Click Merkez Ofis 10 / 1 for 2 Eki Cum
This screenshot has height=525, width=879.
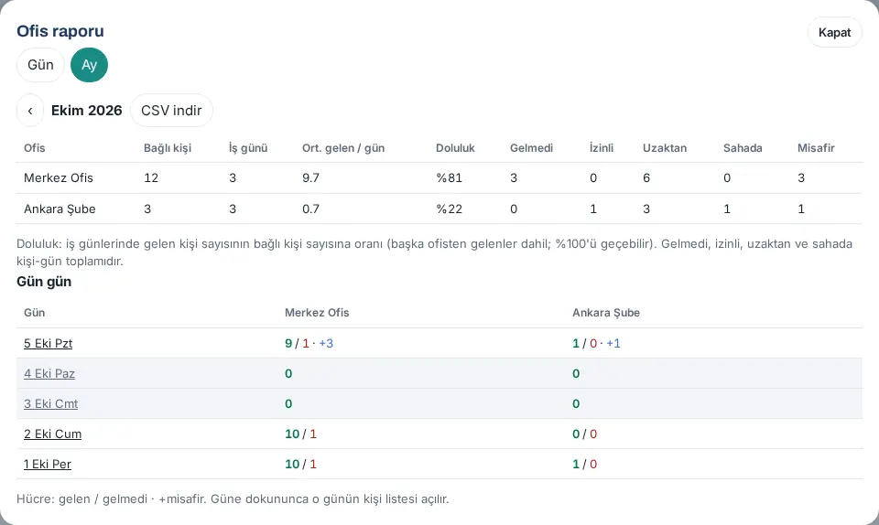pyautogui.click(x=300, y=434)
